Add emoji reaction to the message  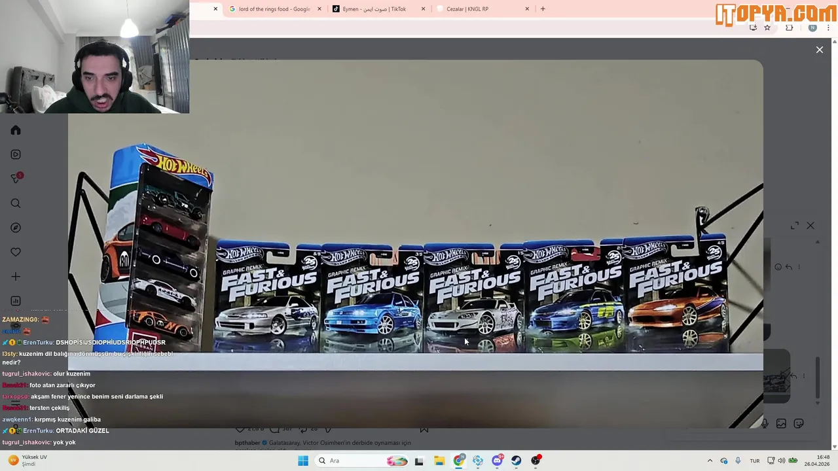pos(778,267)
